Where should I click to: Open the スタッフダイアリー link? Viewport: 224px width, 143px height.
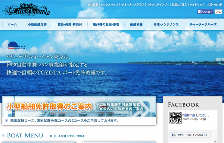[158, 4]
